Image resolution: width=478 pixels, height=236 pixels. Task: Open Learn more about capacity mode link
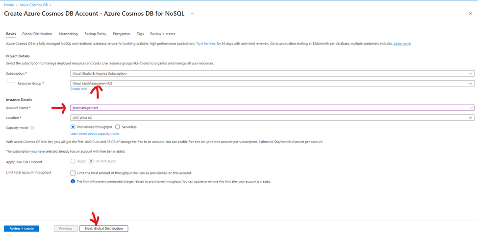(95, 134)
